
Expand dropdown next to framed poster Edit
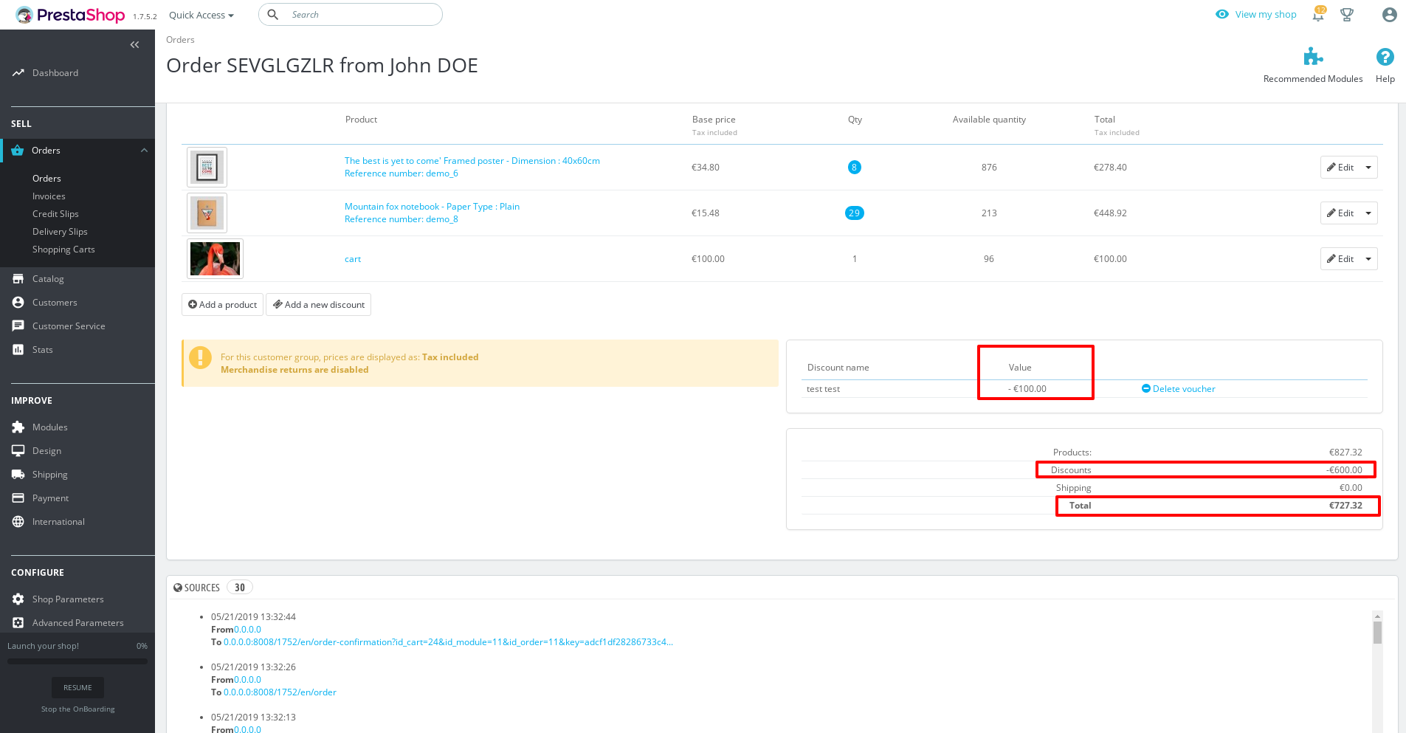1368,168
